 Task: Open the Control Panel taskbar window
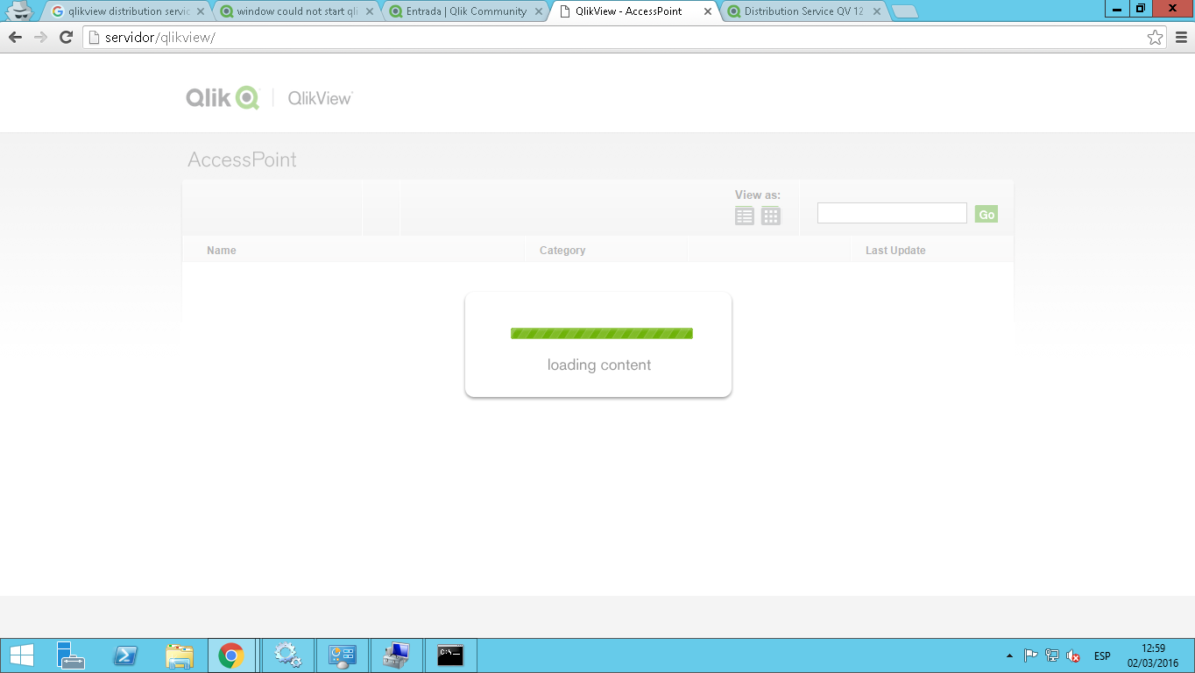(x=341, y=655)
